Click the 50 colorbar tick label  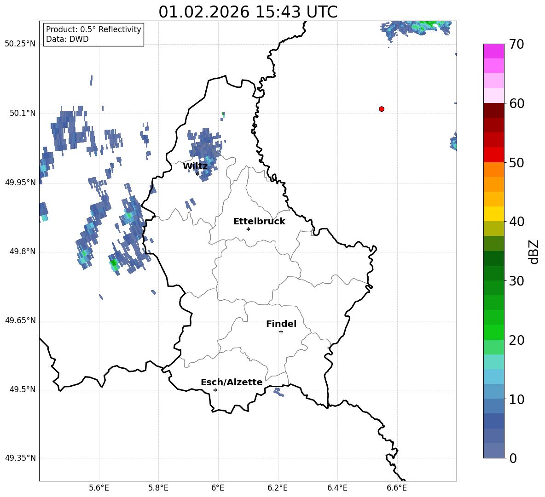[516, 163]
